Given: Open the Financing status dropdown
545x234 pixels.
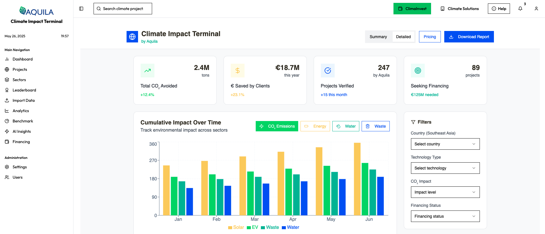Looking at the screenshot, I should (445, 216).
